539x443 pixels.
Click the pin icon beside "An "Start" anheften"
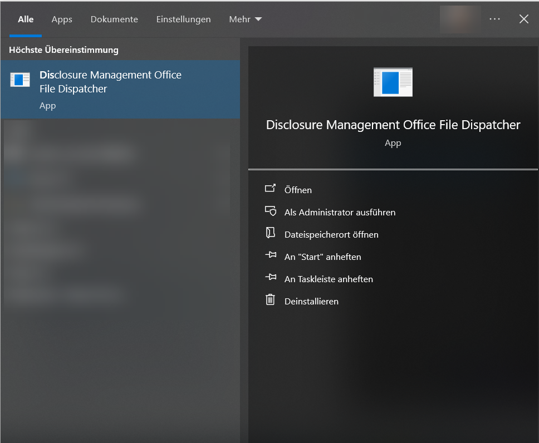(x=271, y=256)
